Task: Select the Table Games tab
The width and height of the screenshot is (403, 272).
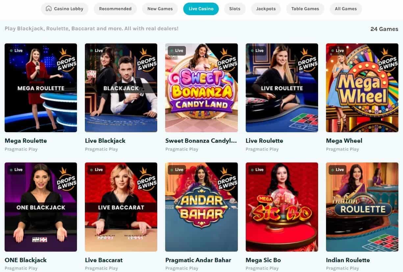Action: click(x=305, y=9)
